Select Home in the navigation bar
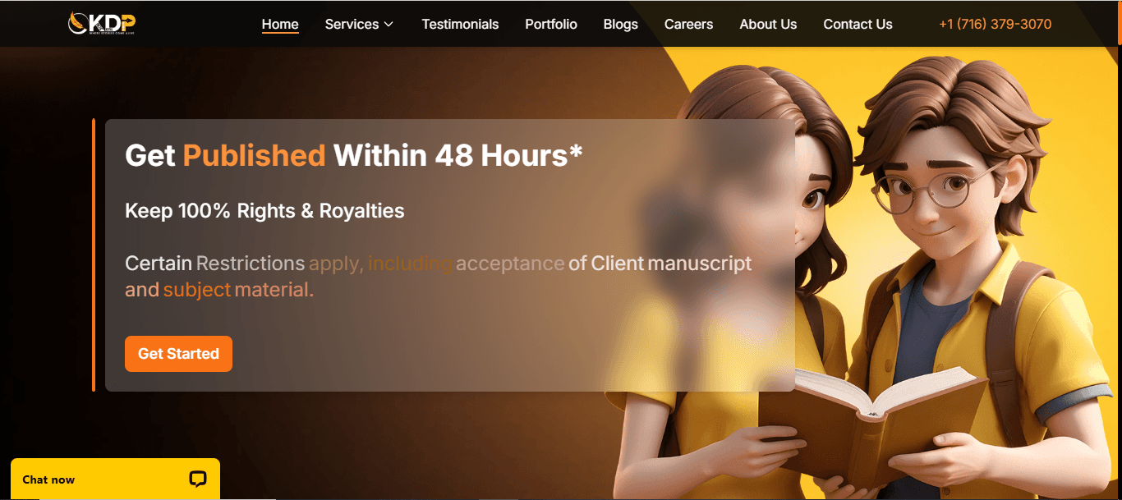Image resolution: width=1122 pixels, height=500 pixels. click(x=280, y=24)
